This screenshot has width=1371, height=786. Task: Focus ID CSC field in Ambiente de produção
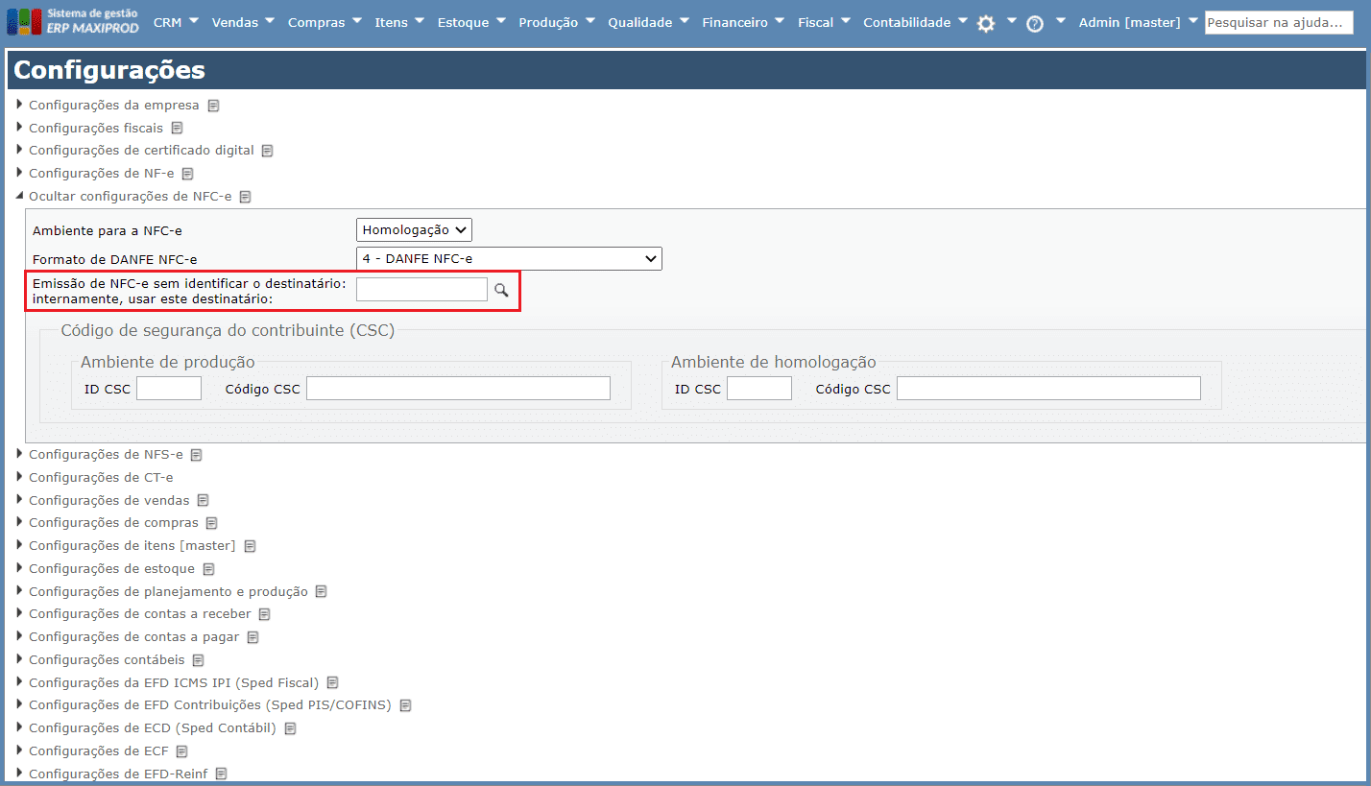(169, 388)
